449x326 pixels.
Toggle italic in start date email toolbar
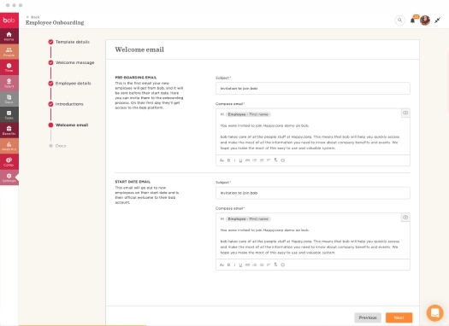[x=234, y=265]
